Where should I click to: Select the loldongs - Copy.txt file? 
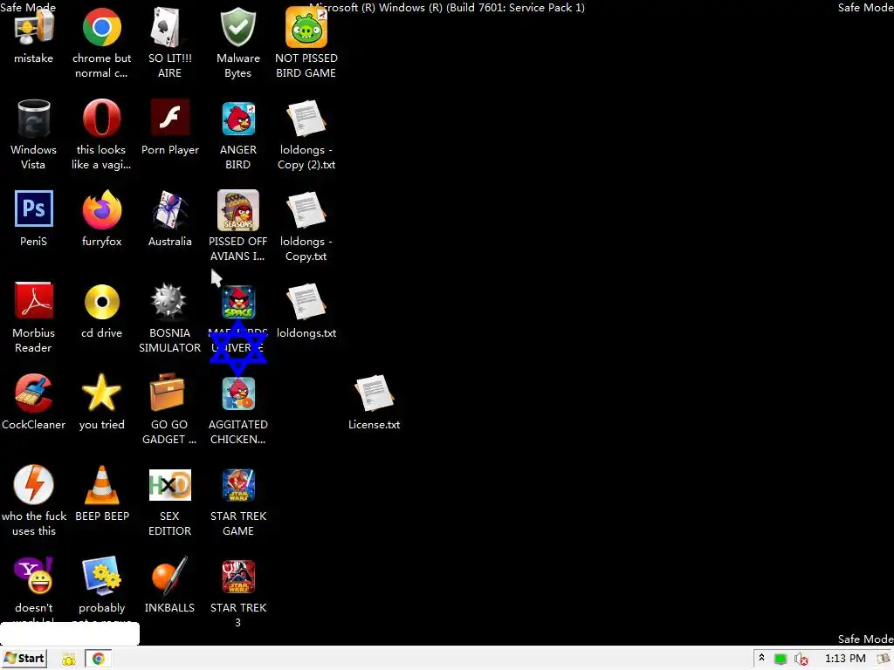(x=306, y=209)
